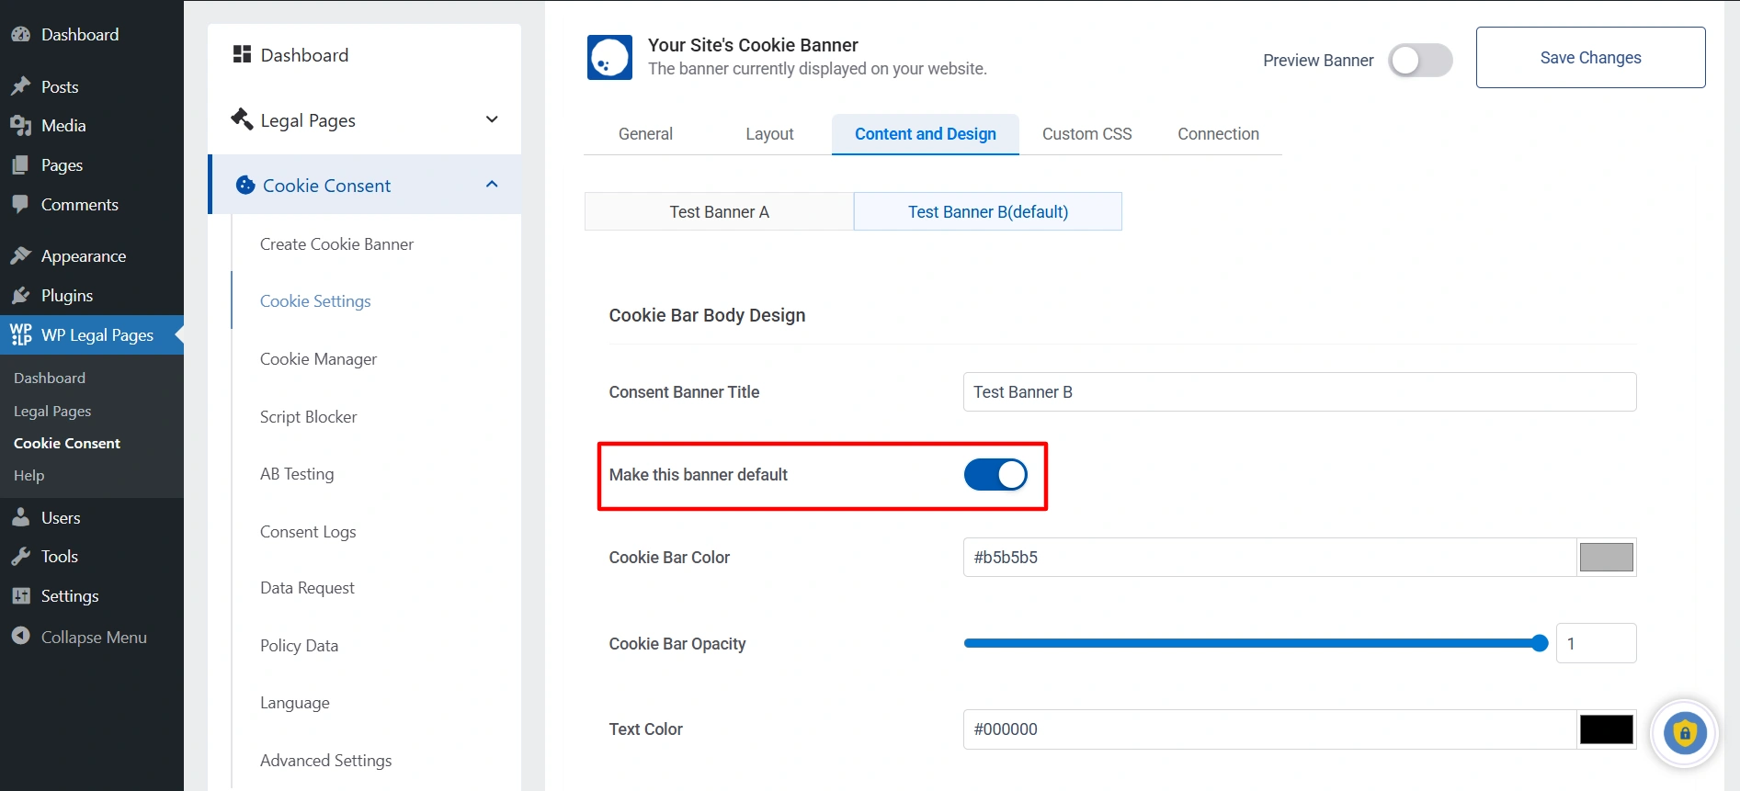Click the Tools wrench icon

[20, 557]
